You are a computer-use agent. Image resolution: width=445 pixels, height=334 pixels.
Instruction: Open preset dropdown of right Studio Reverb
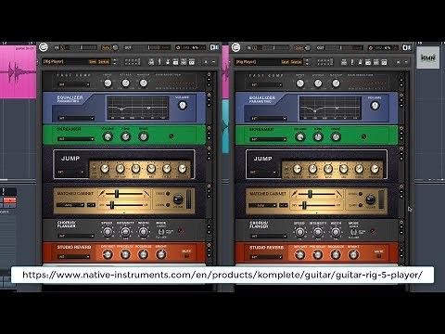[266, 257]
